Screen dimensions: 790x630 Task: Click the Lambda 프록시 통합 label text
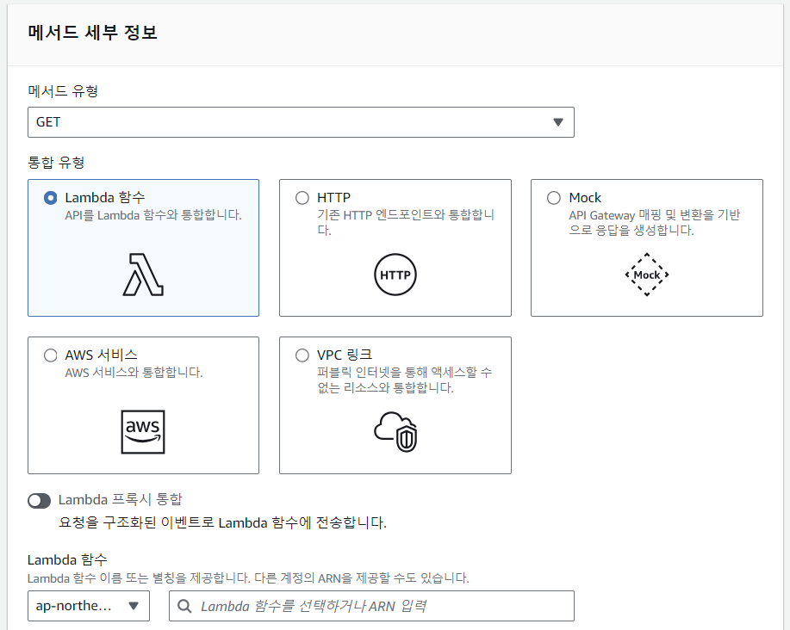[x=120, y=500]
